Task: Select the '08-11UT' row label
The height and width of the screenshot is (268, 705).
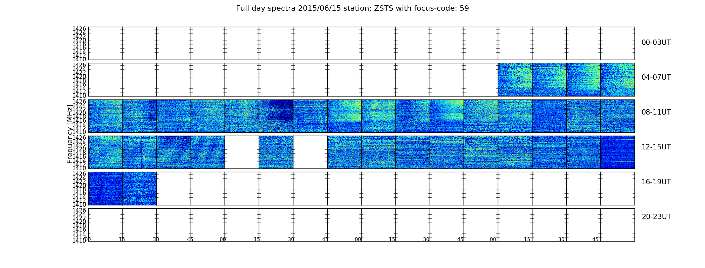Action: (x=656, y=112)
